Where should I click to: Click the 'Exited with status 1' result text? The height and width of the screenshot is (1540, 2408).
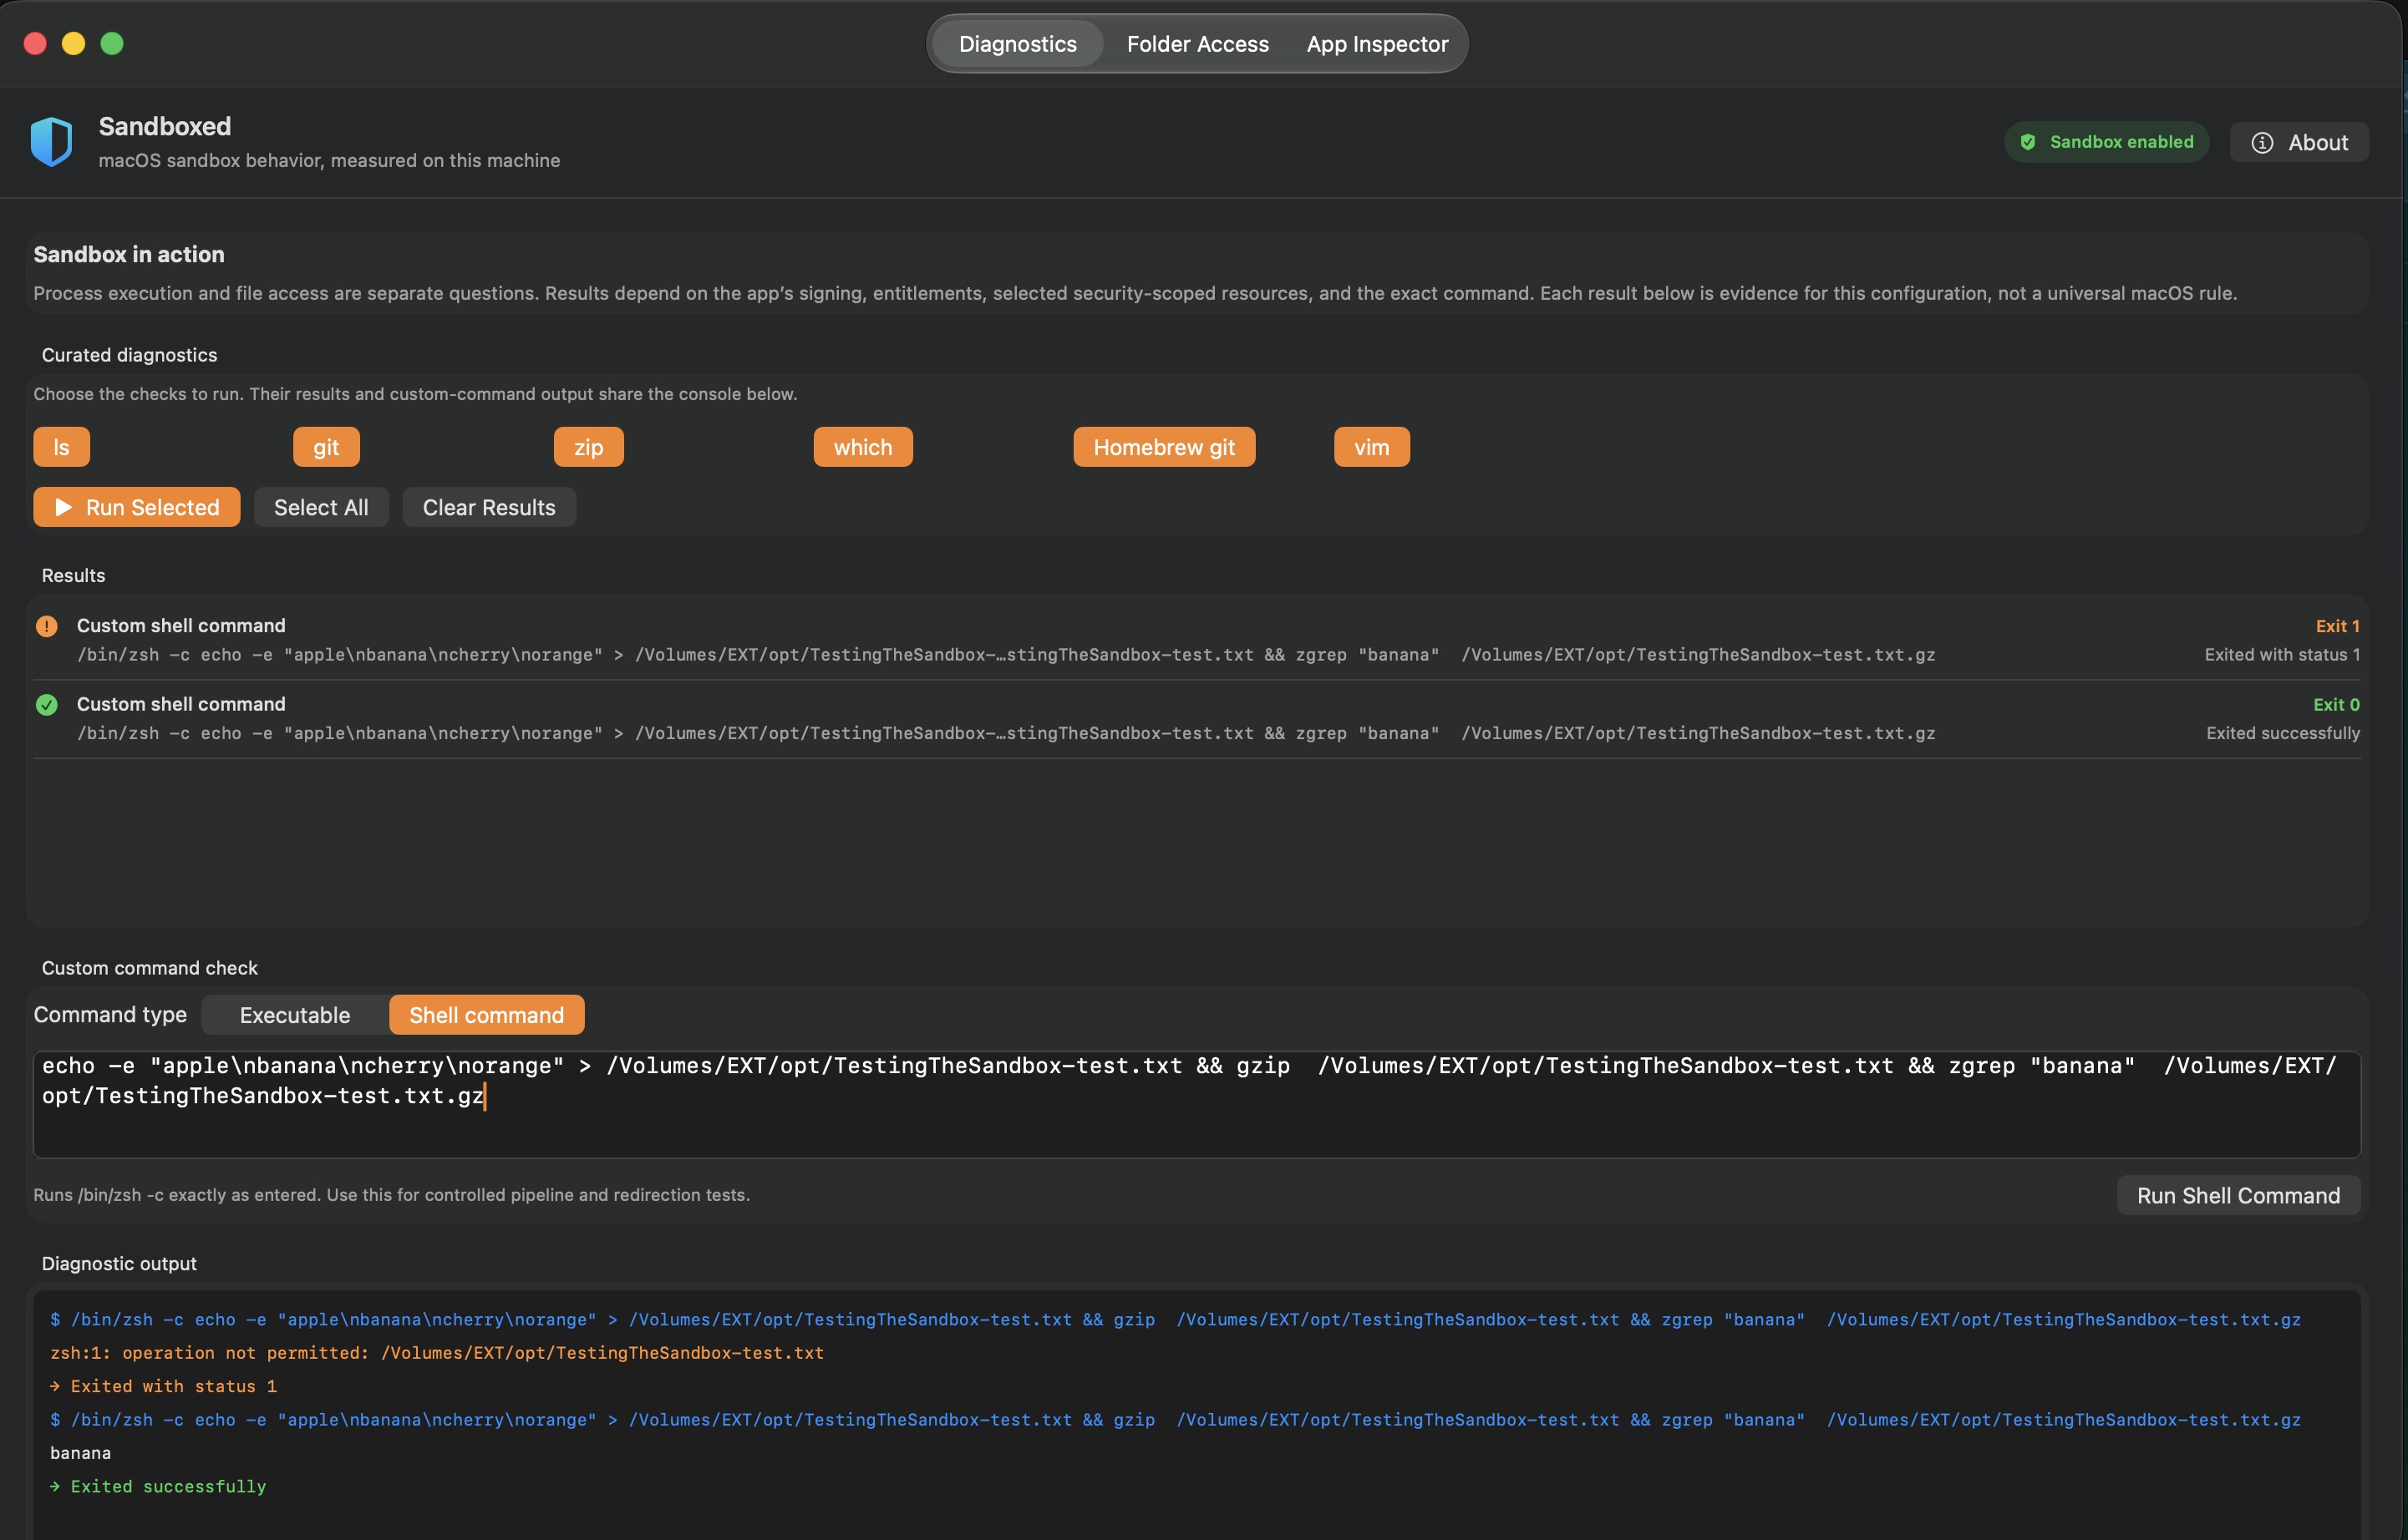tap(2282, 655)
